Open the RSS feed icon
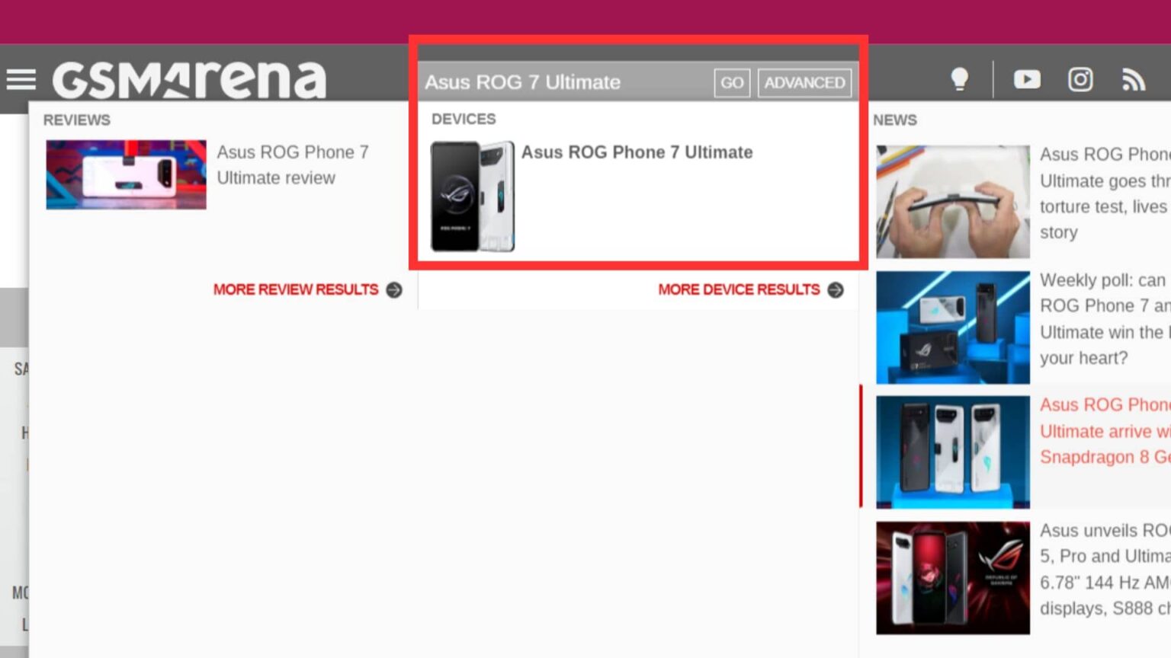Screen dimensions: 1171x658 (1134, 79)
